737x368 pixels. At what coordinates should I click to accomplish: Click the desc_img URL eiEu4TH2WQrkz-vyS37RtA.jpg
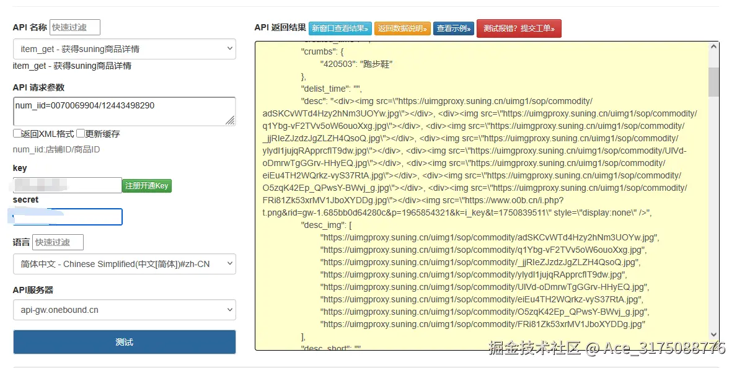(482, 299)
